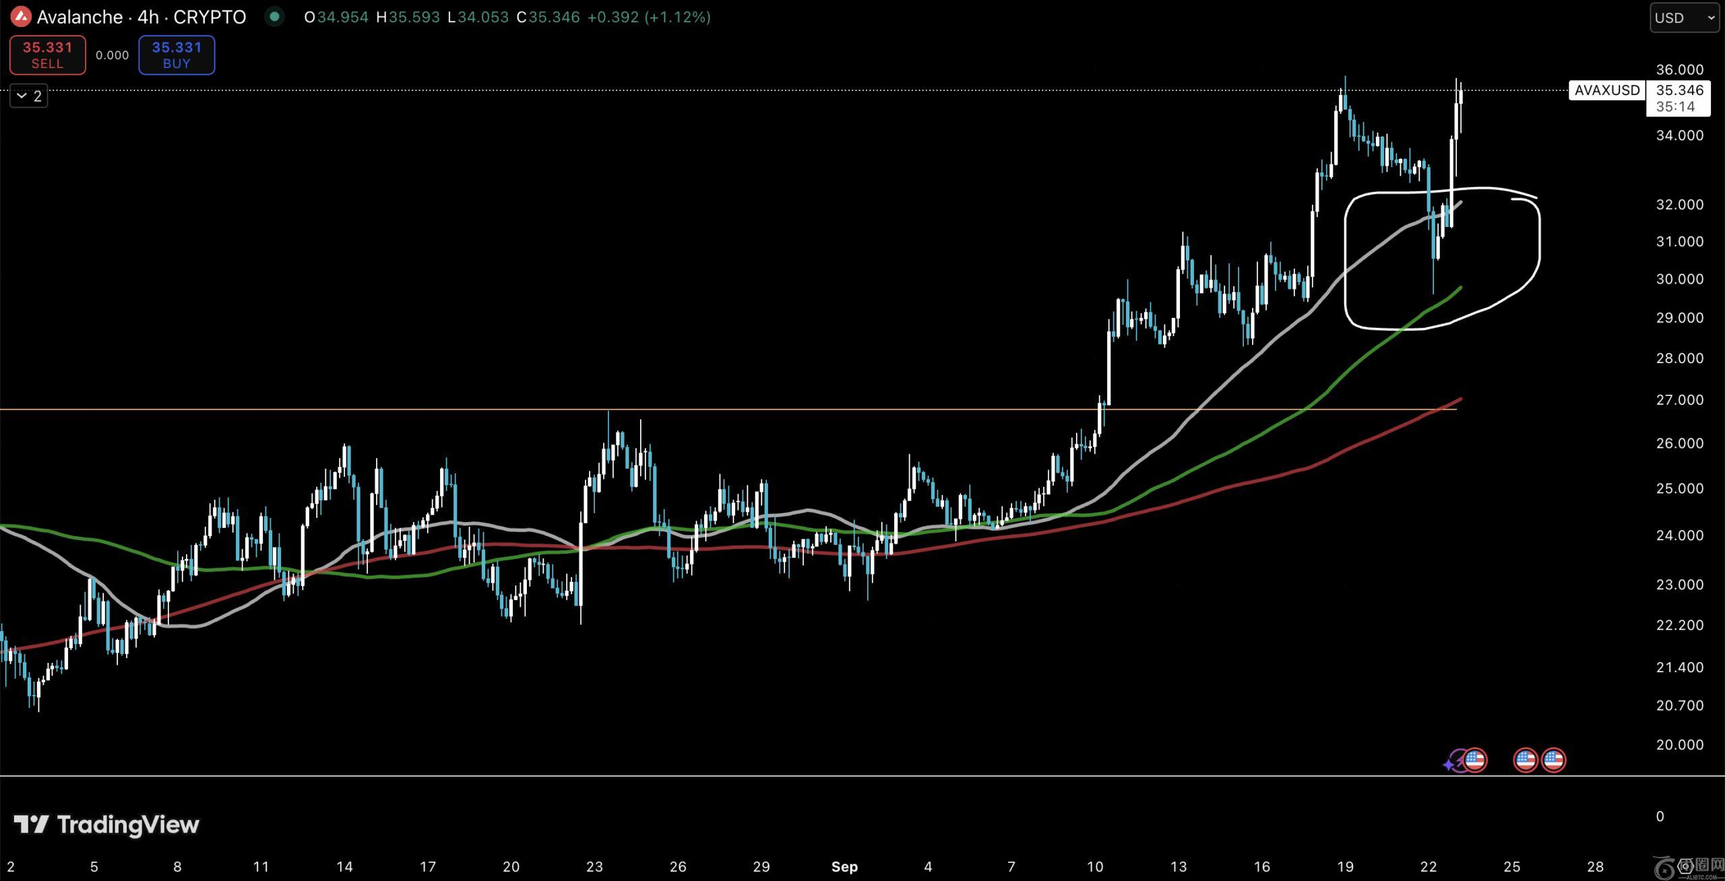Image resolution: width=1725 pixels, height=881 pixels.
Task: Click the Avalanche 4h CRYPTO symbol title
Action: pos(142,17)
